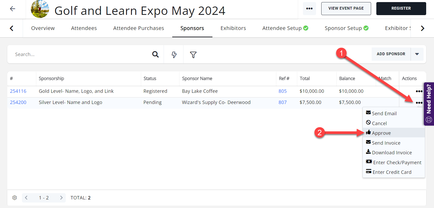Open the lightning bolt quick actions

pyautogui.click(x=174, y=54)
